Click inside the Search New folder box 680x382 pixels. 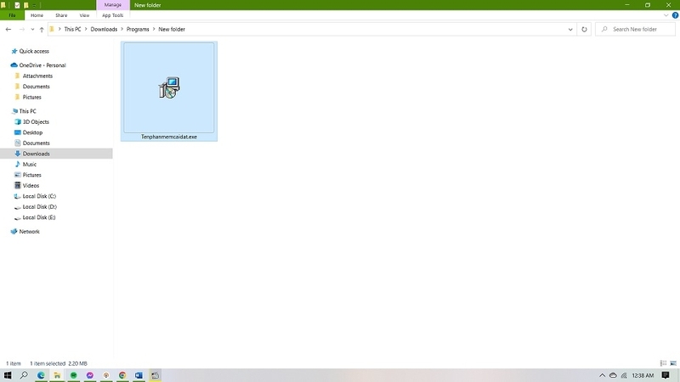[x=639, y=29]
